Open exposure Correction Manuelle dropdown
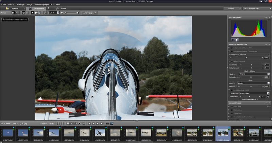The image size is (272, 143). pyautogui.click(x=254, y=55)
